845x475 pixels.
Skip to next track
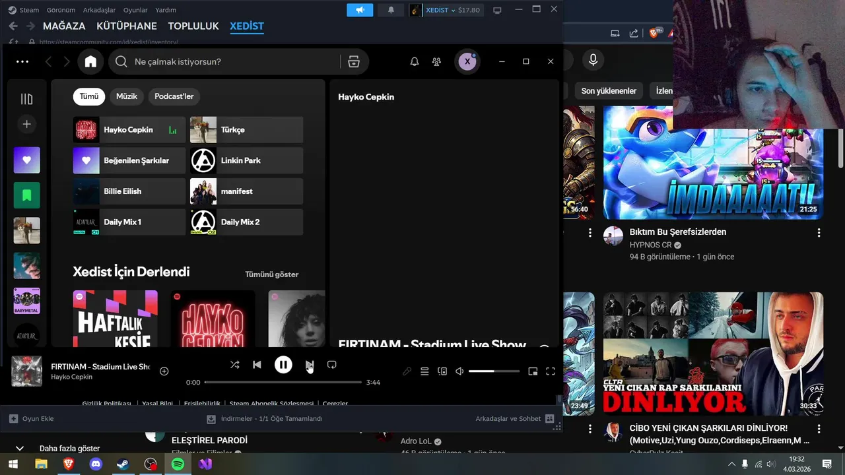[310, 364]
